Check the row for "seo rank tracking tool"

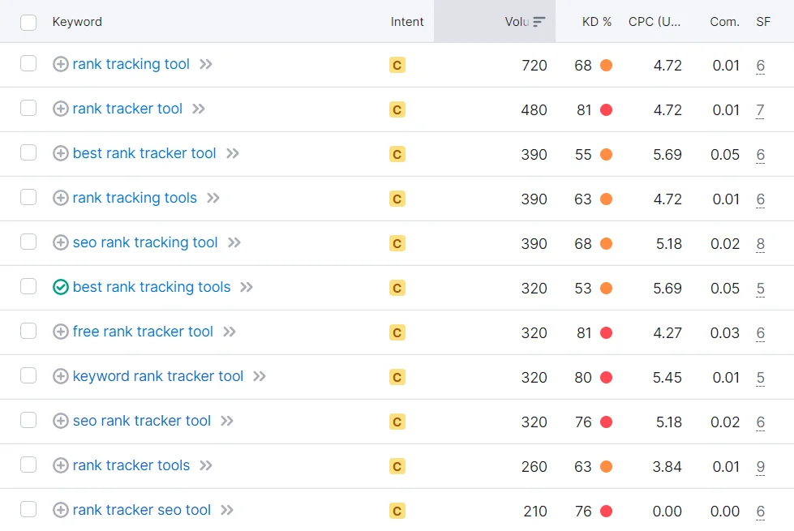pyautogui.click(x=28, y=243)
